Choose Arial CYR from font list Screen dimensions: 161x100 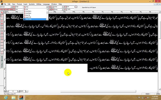[x=35, y=17]
